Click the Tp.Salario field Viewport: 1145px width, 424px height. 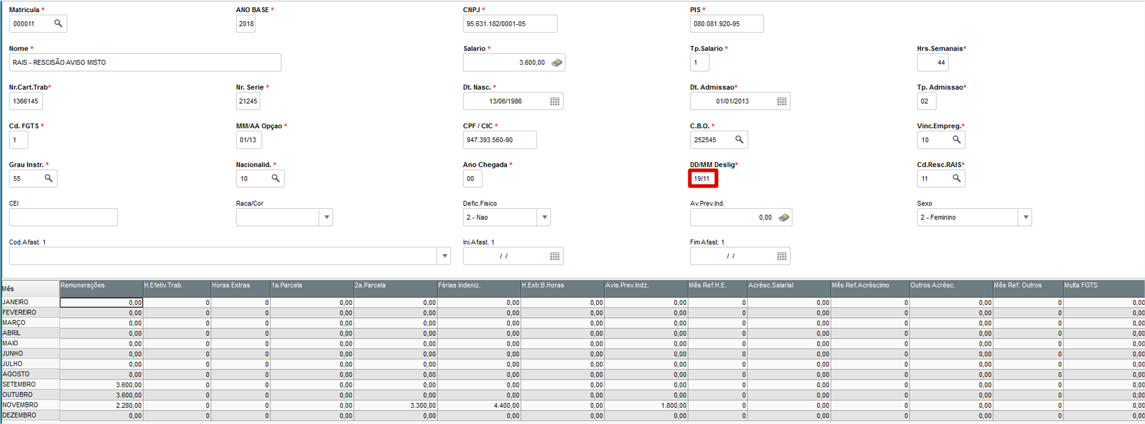point(699,63)
